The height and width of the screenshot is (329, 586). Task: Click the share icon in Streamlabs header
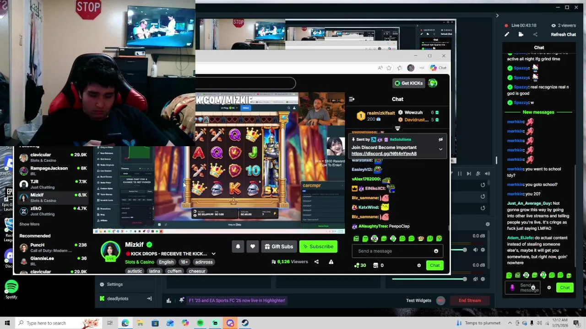tap(535, 34)
